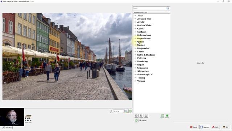Open the zoom percentage dropdown
The width and height of the screenshot is (232, 131).
click(x=123, y=111)
